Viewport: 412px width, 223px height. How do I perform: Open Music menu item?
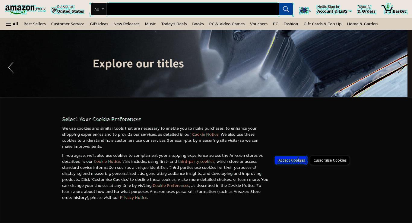[x=150, y=24]
